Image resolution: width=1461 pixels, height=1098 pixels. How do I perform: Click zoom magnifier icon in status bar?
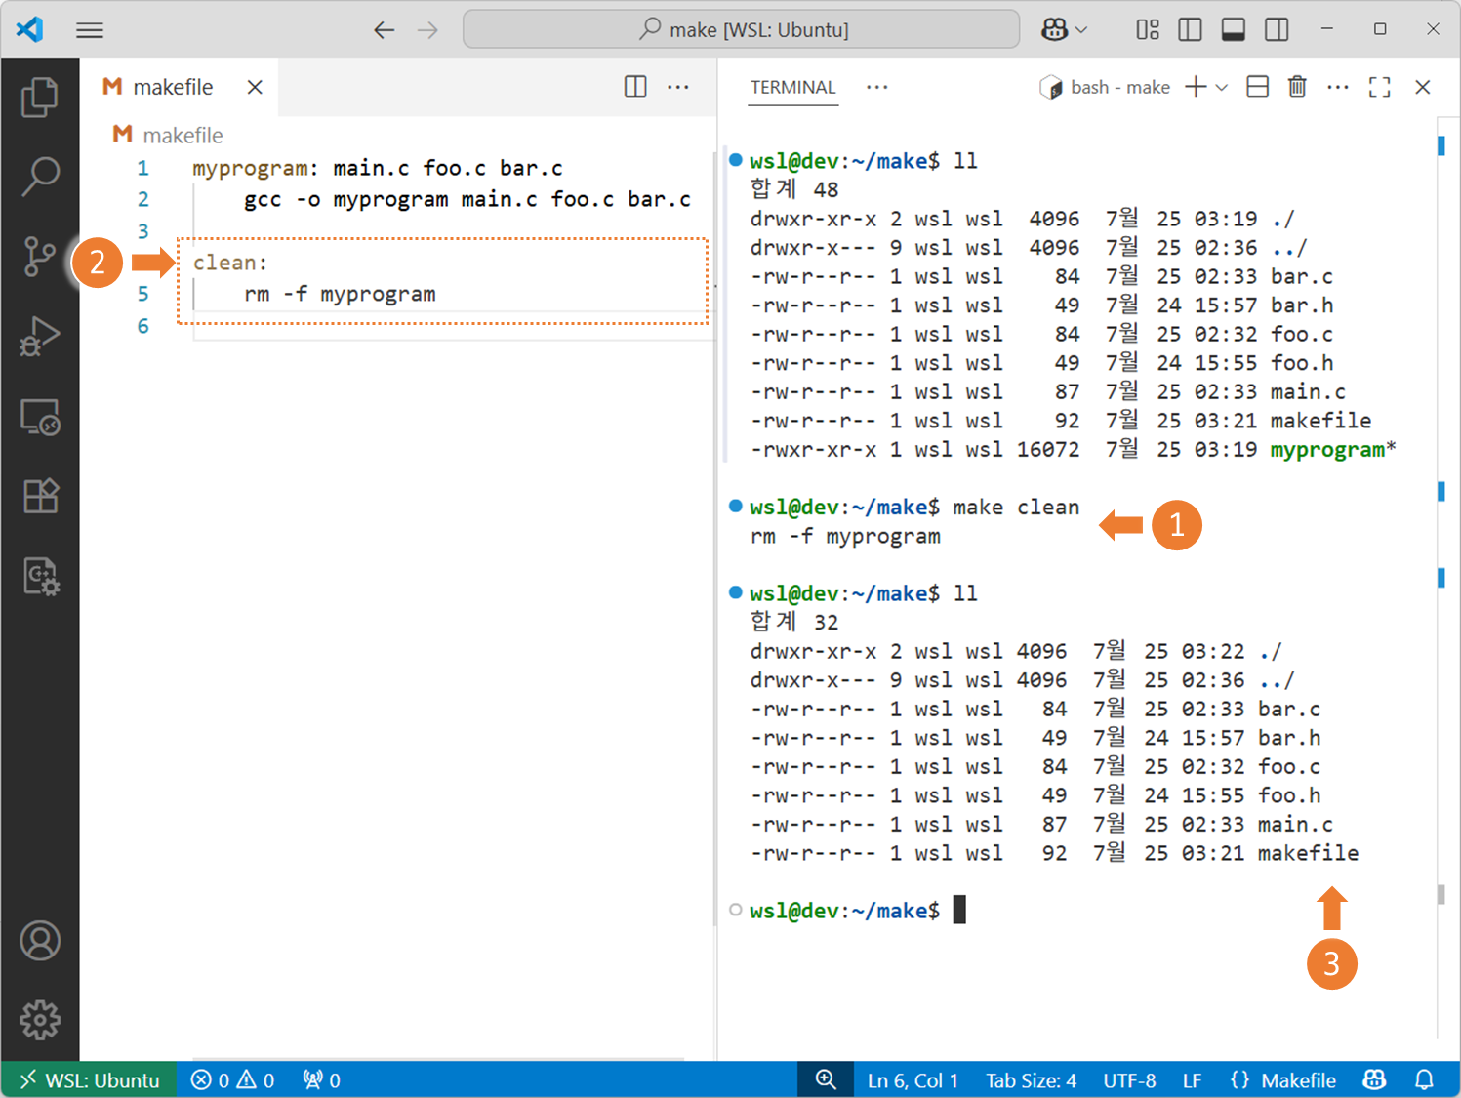(826, 1079)
